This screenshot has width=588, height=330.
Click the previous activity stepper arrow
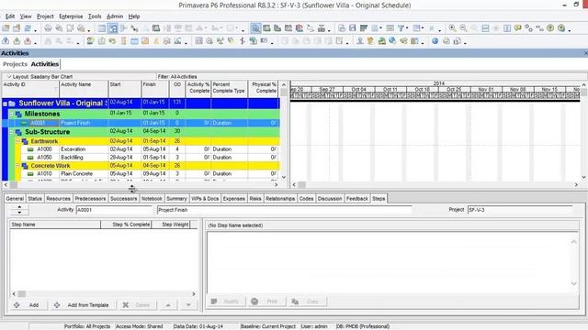click(19, 207)
